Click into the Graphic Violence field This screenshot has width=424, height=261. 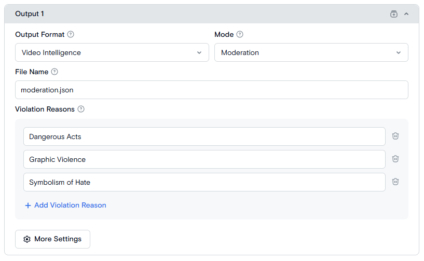pyautogui.click(x=204, y=159)
